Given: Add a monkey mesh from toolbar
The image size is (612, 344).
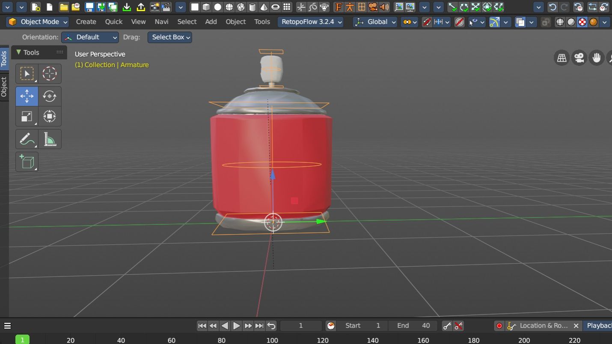Looking at the screenshot, I should (324, 7).
